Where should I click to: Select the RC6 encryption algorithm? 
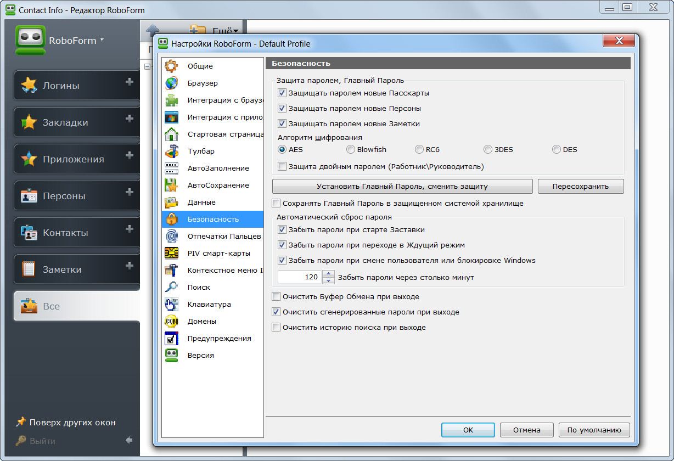[419, 149]
